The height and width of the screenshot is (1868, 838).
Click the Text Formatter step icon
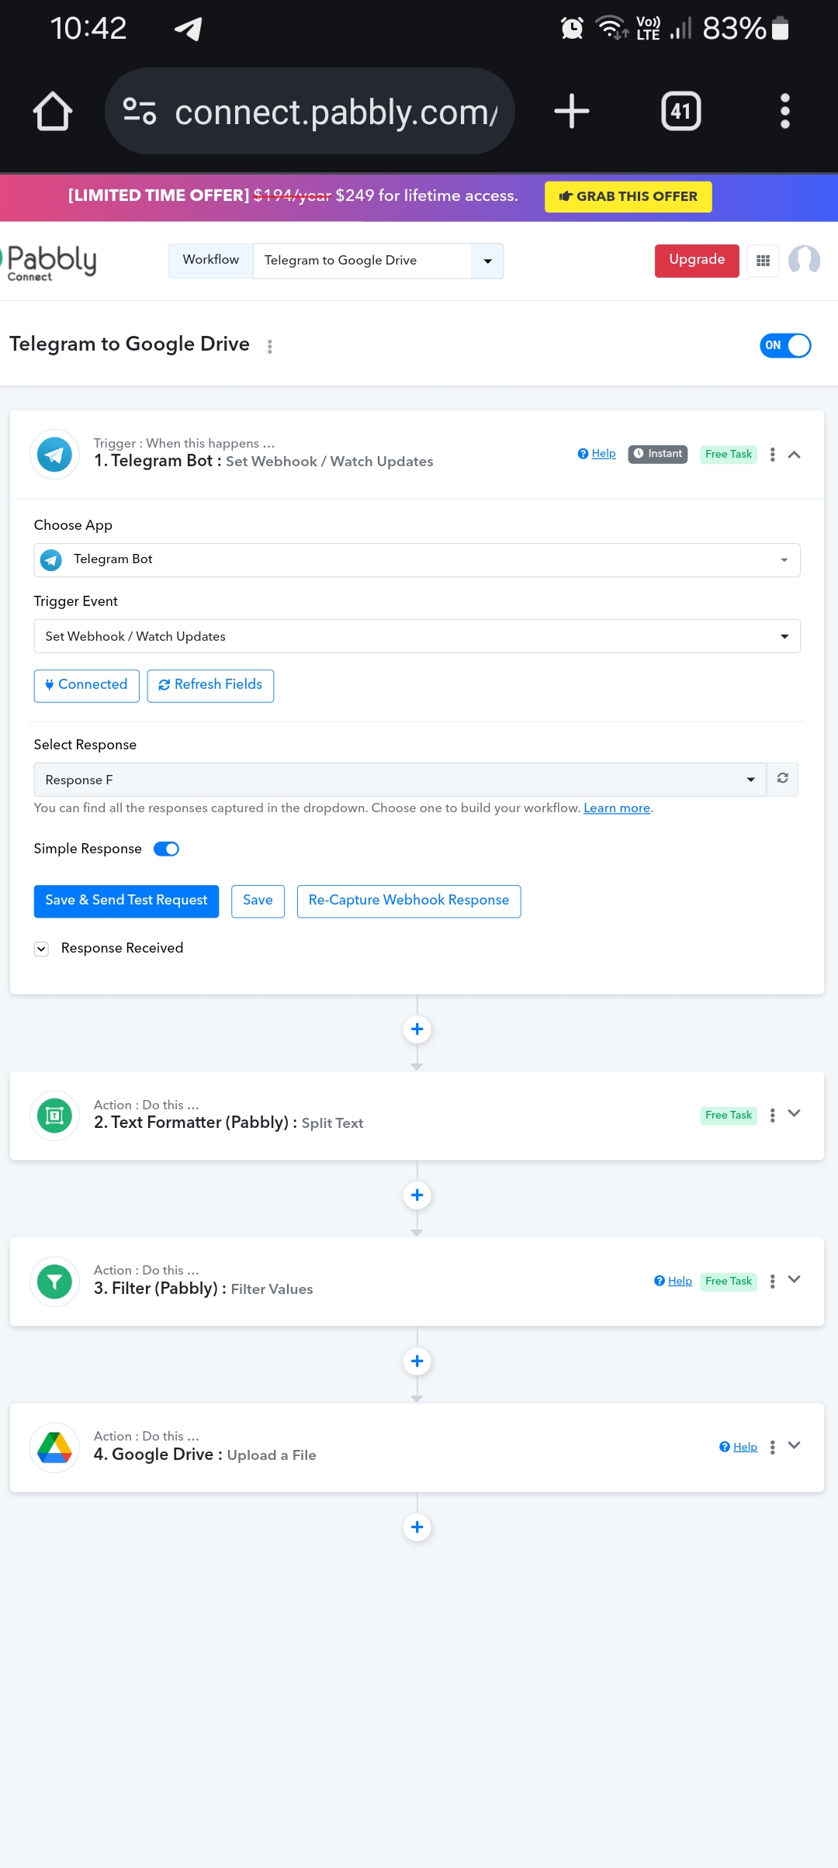[x=54, y=1116]
